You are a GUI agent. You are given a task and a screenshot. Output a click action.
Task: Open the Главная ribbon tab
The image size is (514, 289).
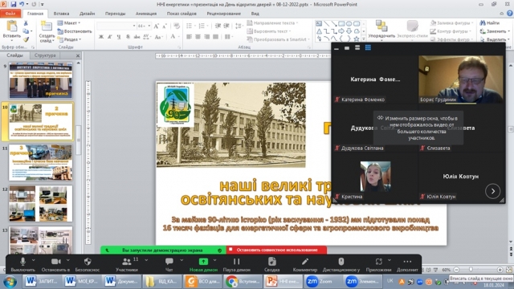point(35,14)
